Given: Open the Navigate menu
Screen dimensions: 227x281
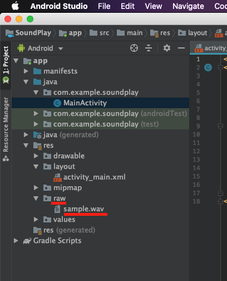Looking at the screenshot, I should pos(188,6).
